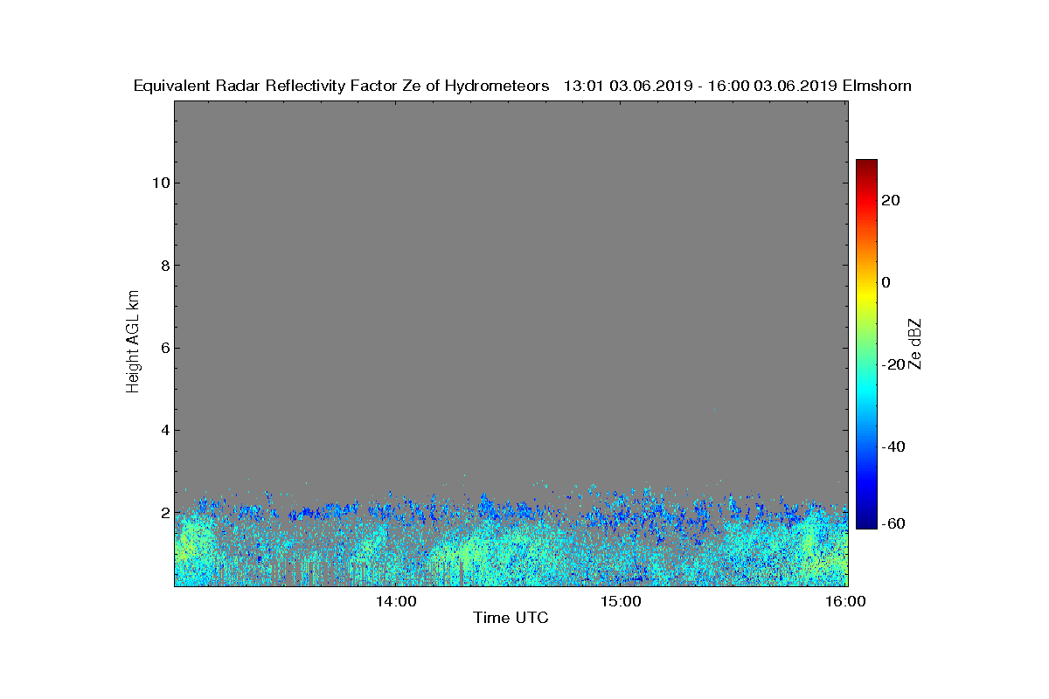This screenshot has height=699, width=1049.
Task: Click the colorbar value -60
Action: point(892,523)
